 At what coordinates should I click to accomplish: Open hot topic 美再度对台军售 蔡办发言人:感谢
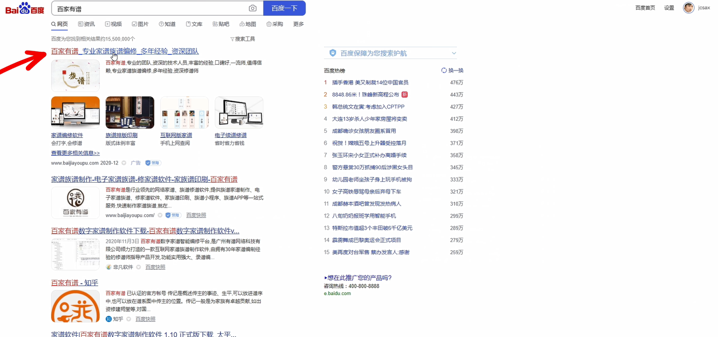(x=371, y=252)
